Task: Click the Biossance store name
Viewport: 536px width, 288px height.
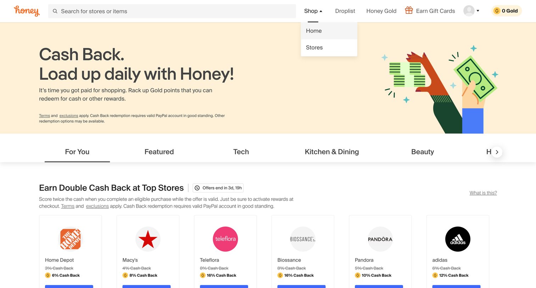Action: point(289,260)
